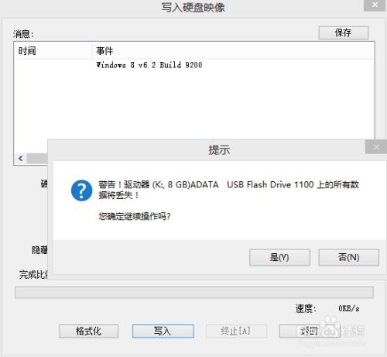
Task: Confirm with the 是(Y) button
Action: pyautogui.click(x=279, y=257)
